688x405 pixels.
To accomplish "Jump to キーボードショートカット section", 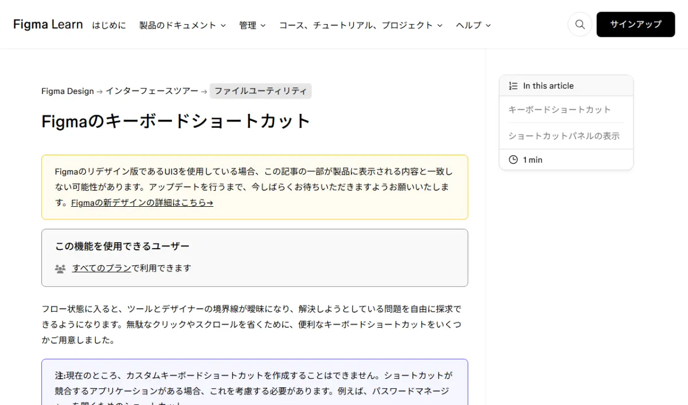I will coord(560,109).
